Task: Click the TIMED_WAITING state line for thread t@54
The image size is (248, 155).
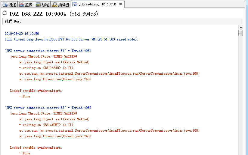Action: (x=44, y=56)
